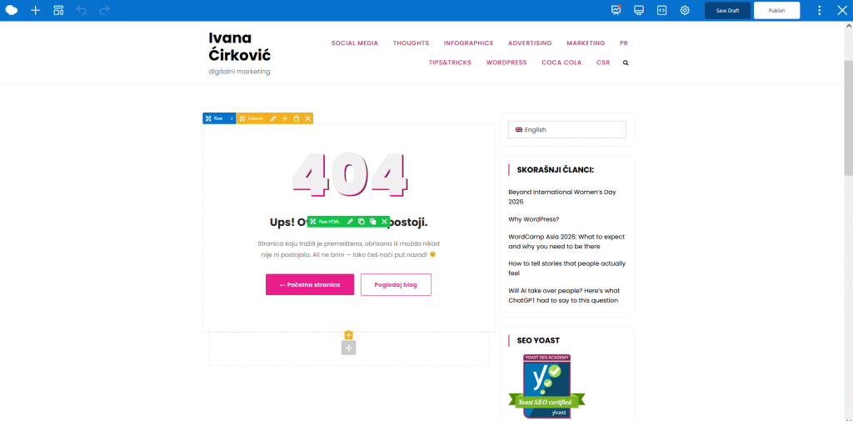The width and height of the screenshot is (853, 421).
Task: Click the Save Draft button
Action: pyautogui.click(x=727, y=10)
